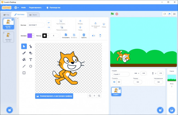Image resolution: width=178 pixels, height=115 pixels.
Task: Select the Reshape tool
Action: coord(31,46)
